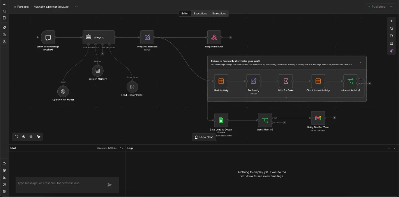The height and width of the screenshot is (197, 399).
Task: Open the home icon in left sidebar
Action: click(4, 35)
